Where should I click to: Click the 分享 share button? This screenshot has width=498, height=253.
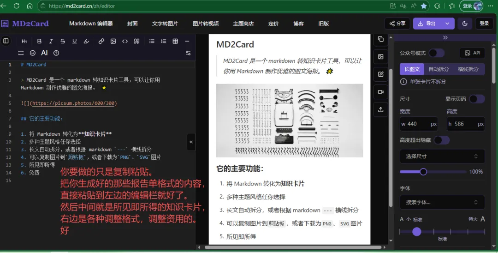[x=397, y=24]
